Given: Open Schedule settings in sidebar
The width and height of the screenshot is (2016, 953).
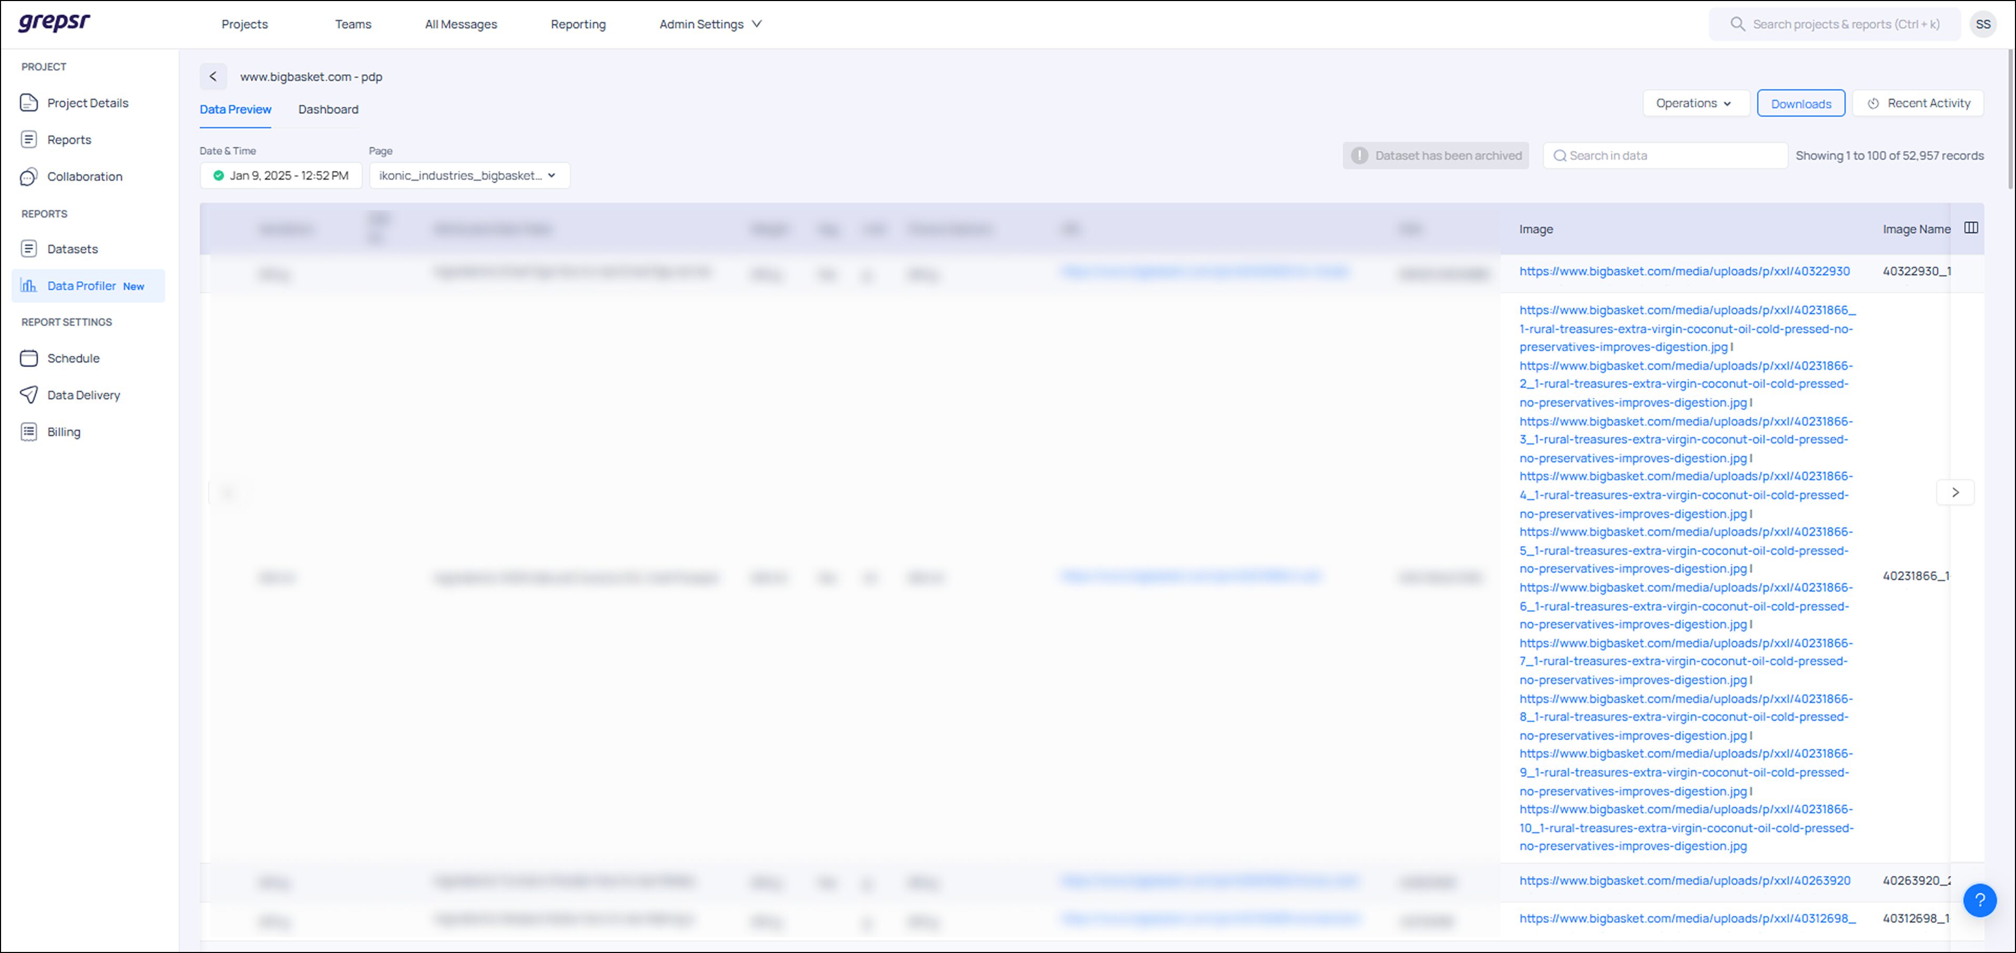Looking at the screenshot, I should click(73, 358).
